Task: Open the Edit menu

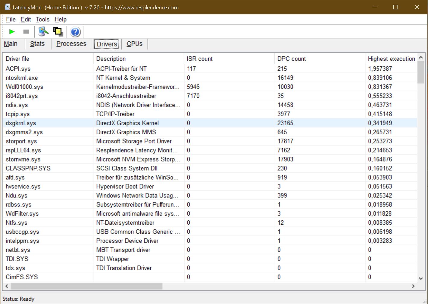Action: (x=26, y=20)
